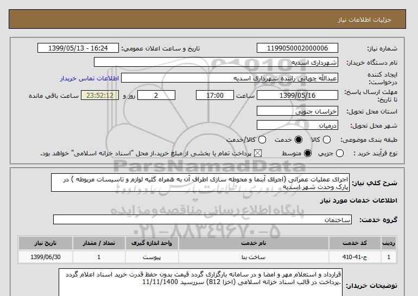Click column header نام خدمت
Viewport: 418px width, 296px height.
click(254, 243)
